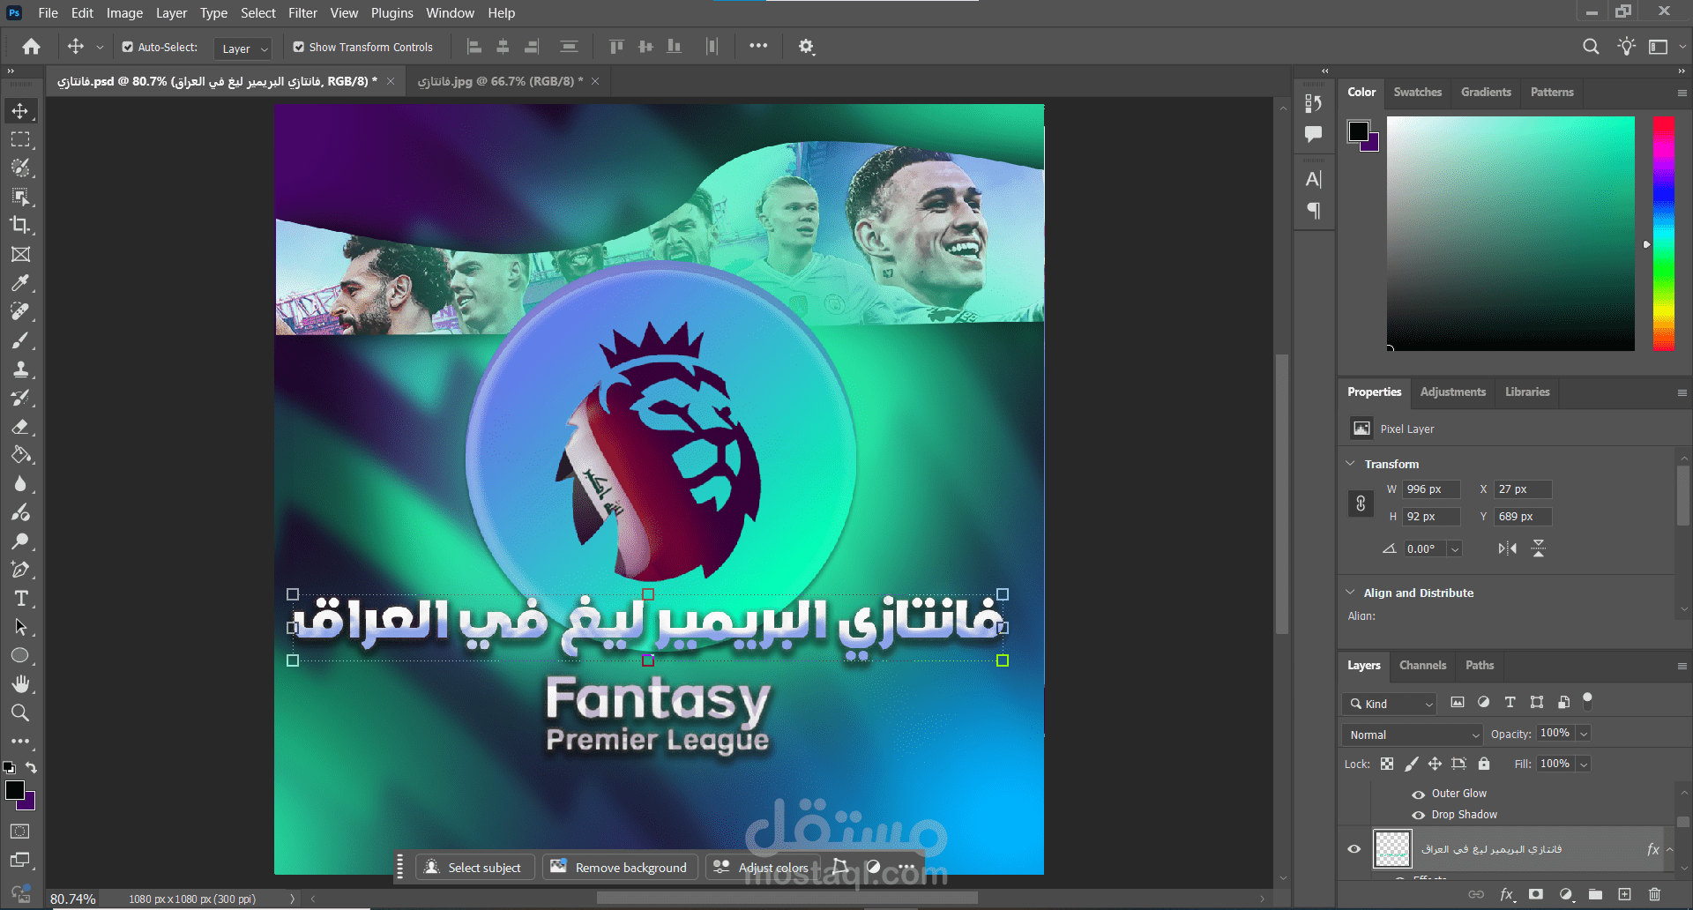Switch to the Swatches tab
Image resolution: width=1693 pixels, height=910 pixels.
(x=1418, y=93)
